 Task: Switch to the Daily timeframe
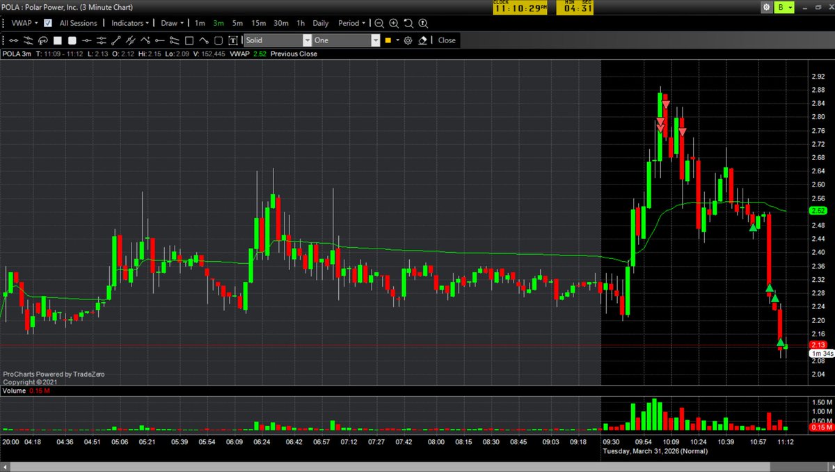coord(321,23)
